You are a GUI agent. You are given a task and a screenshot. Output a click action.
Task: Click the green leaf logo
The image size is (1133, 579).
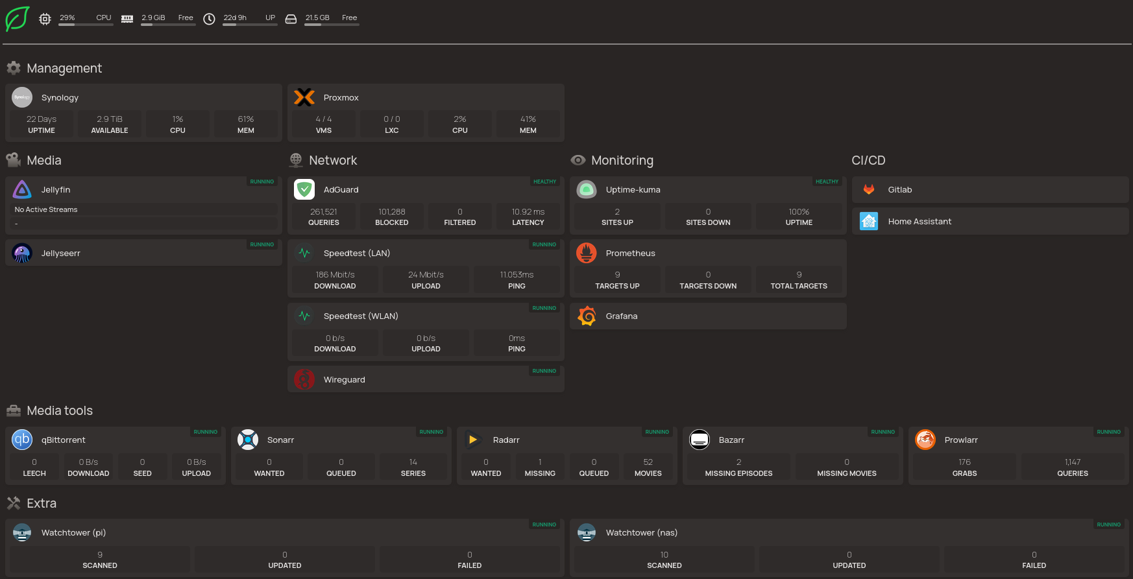coord(18,19)
